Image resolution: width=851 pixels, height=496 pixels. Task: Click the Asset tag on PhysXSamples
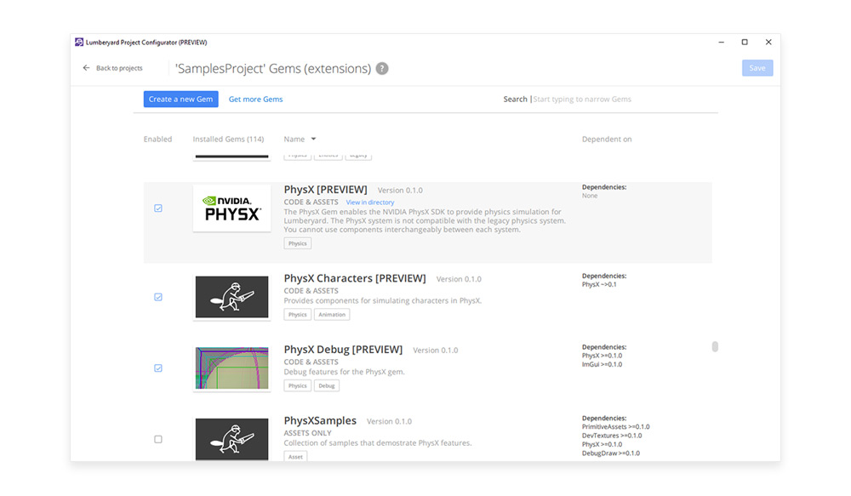294,456
